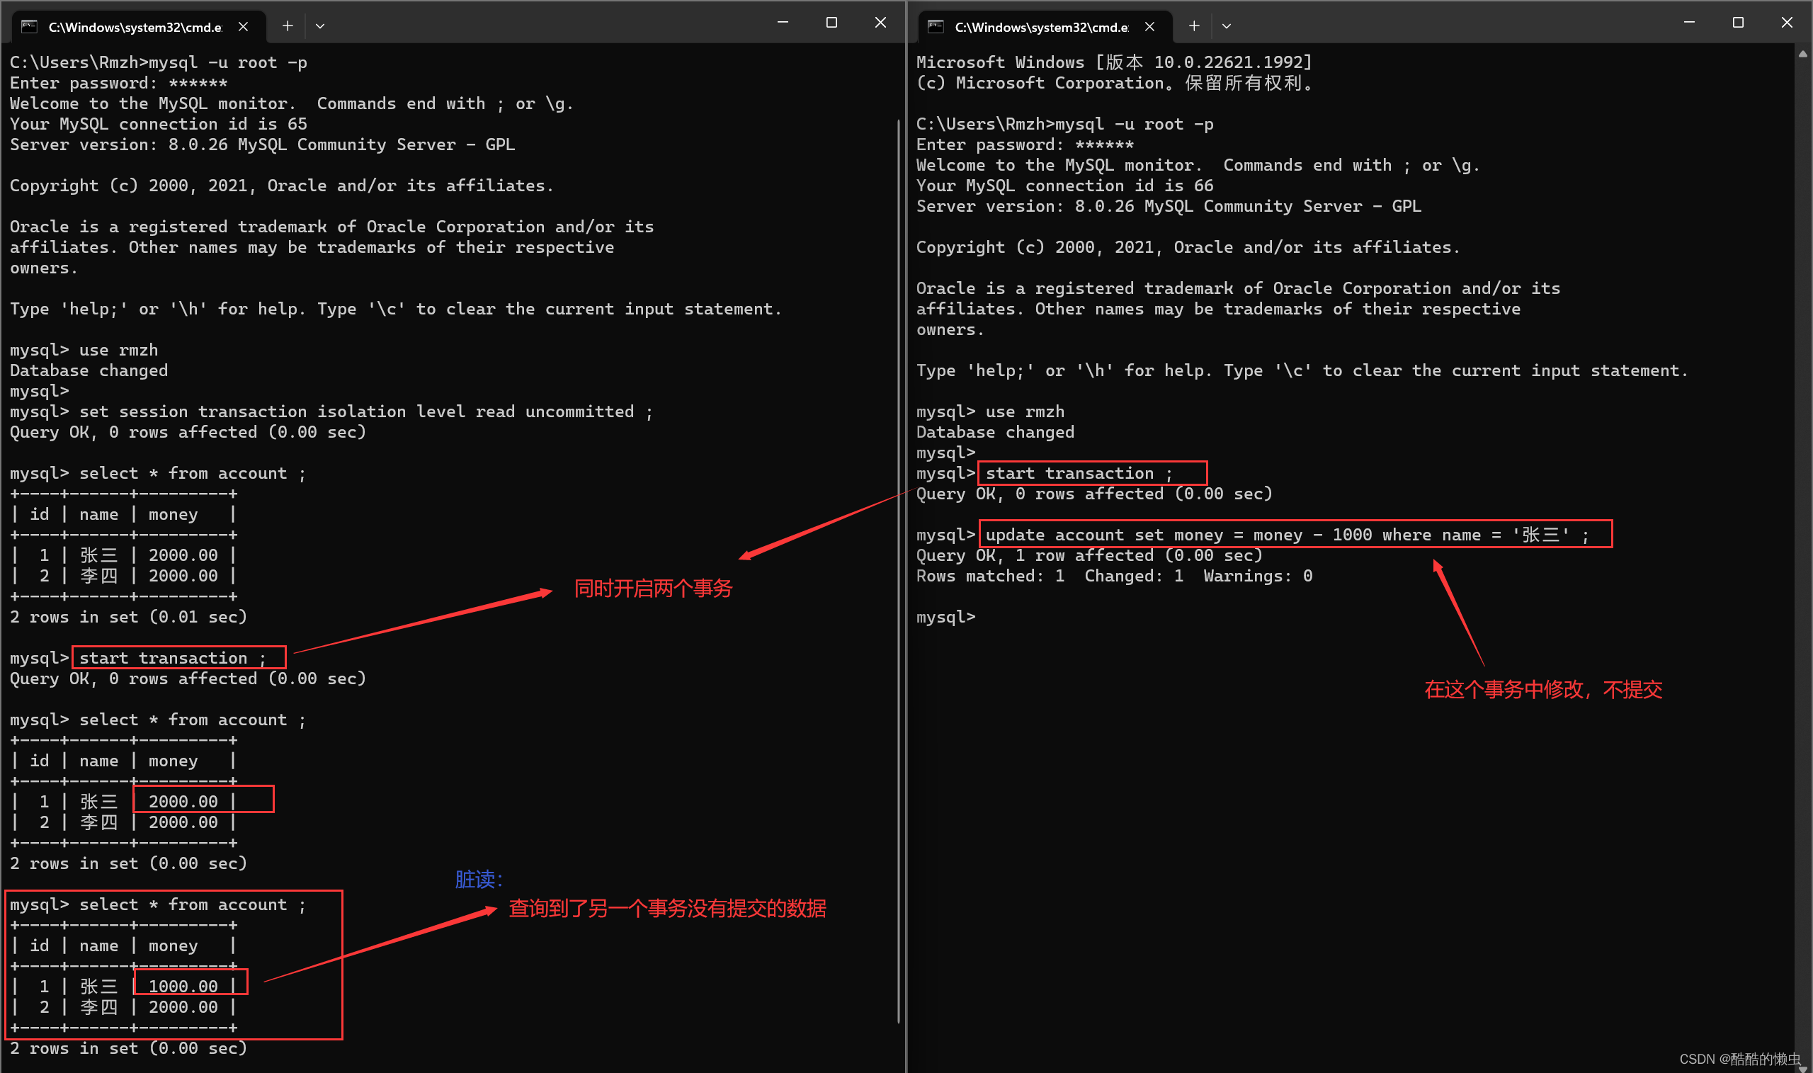Click cmd icon in left terminal tab
This screenshot has height=1073, width=1813.
pos(29,27)
